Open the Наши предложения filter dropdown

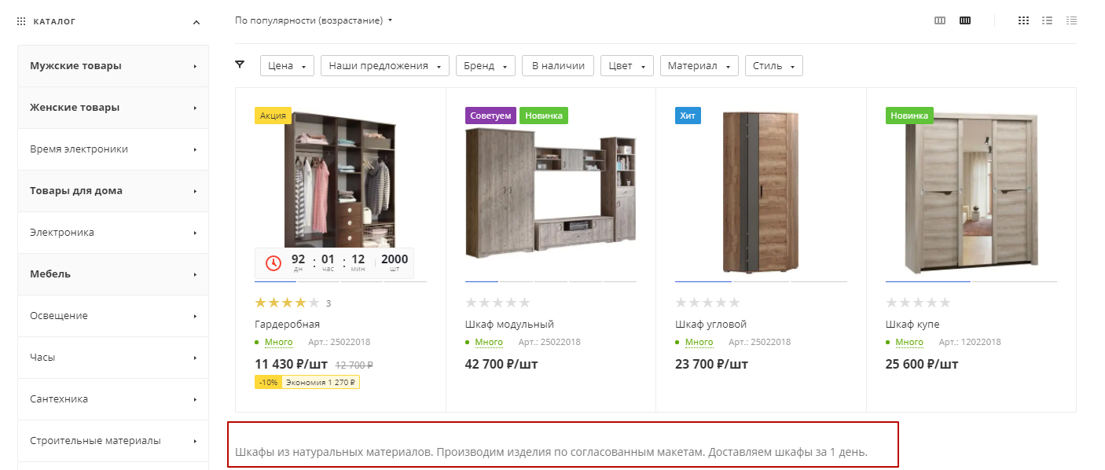pos(384,66)
